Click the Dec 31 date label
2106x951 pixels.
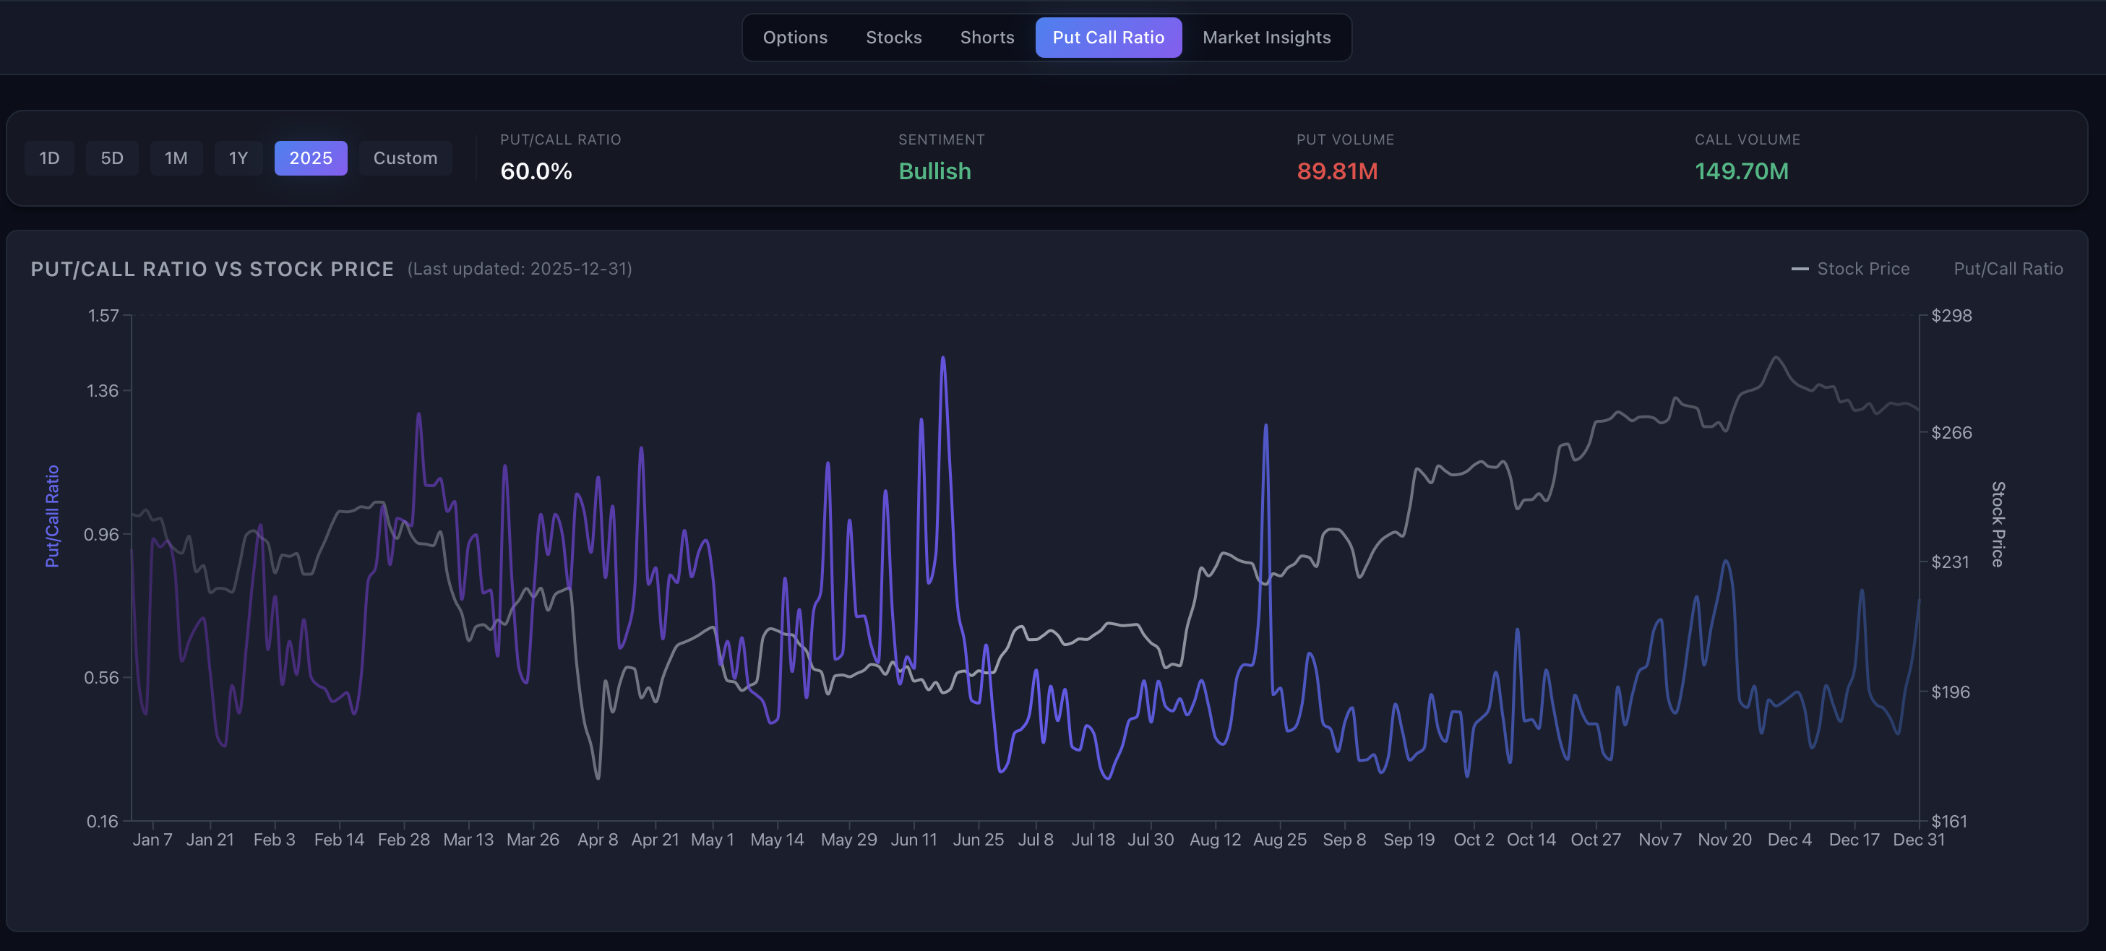[1918, 840]
